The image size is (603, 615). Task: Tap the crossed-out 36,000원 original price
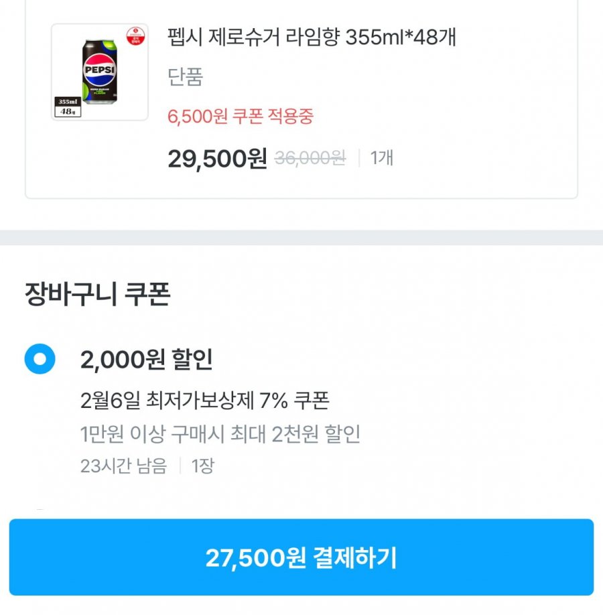[x=310, y=158]
